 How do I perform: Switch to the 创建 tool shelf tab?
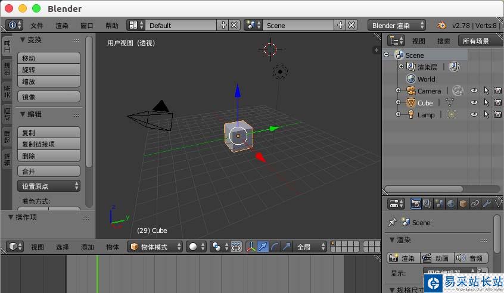pos(7,68)
